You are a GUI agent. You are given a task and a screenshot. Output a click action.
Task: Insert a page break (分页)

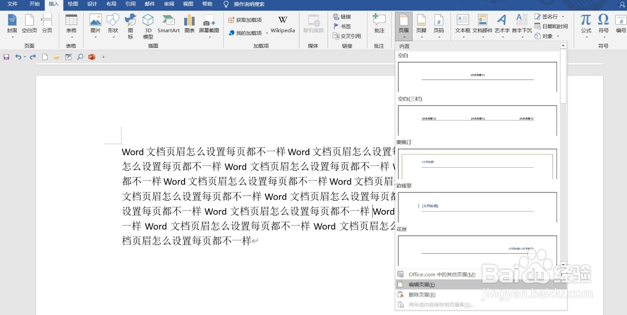pos(47,24)
